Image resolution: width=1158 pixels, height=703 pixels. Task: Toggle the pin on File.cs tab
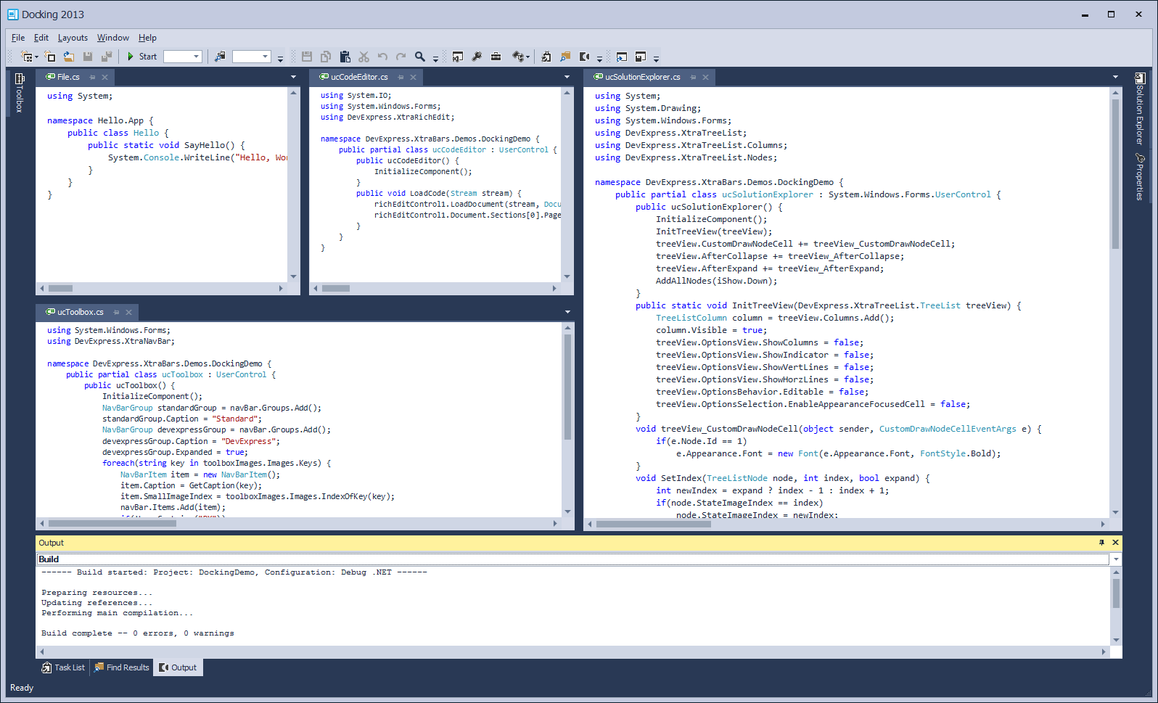(x=92, y=77)
